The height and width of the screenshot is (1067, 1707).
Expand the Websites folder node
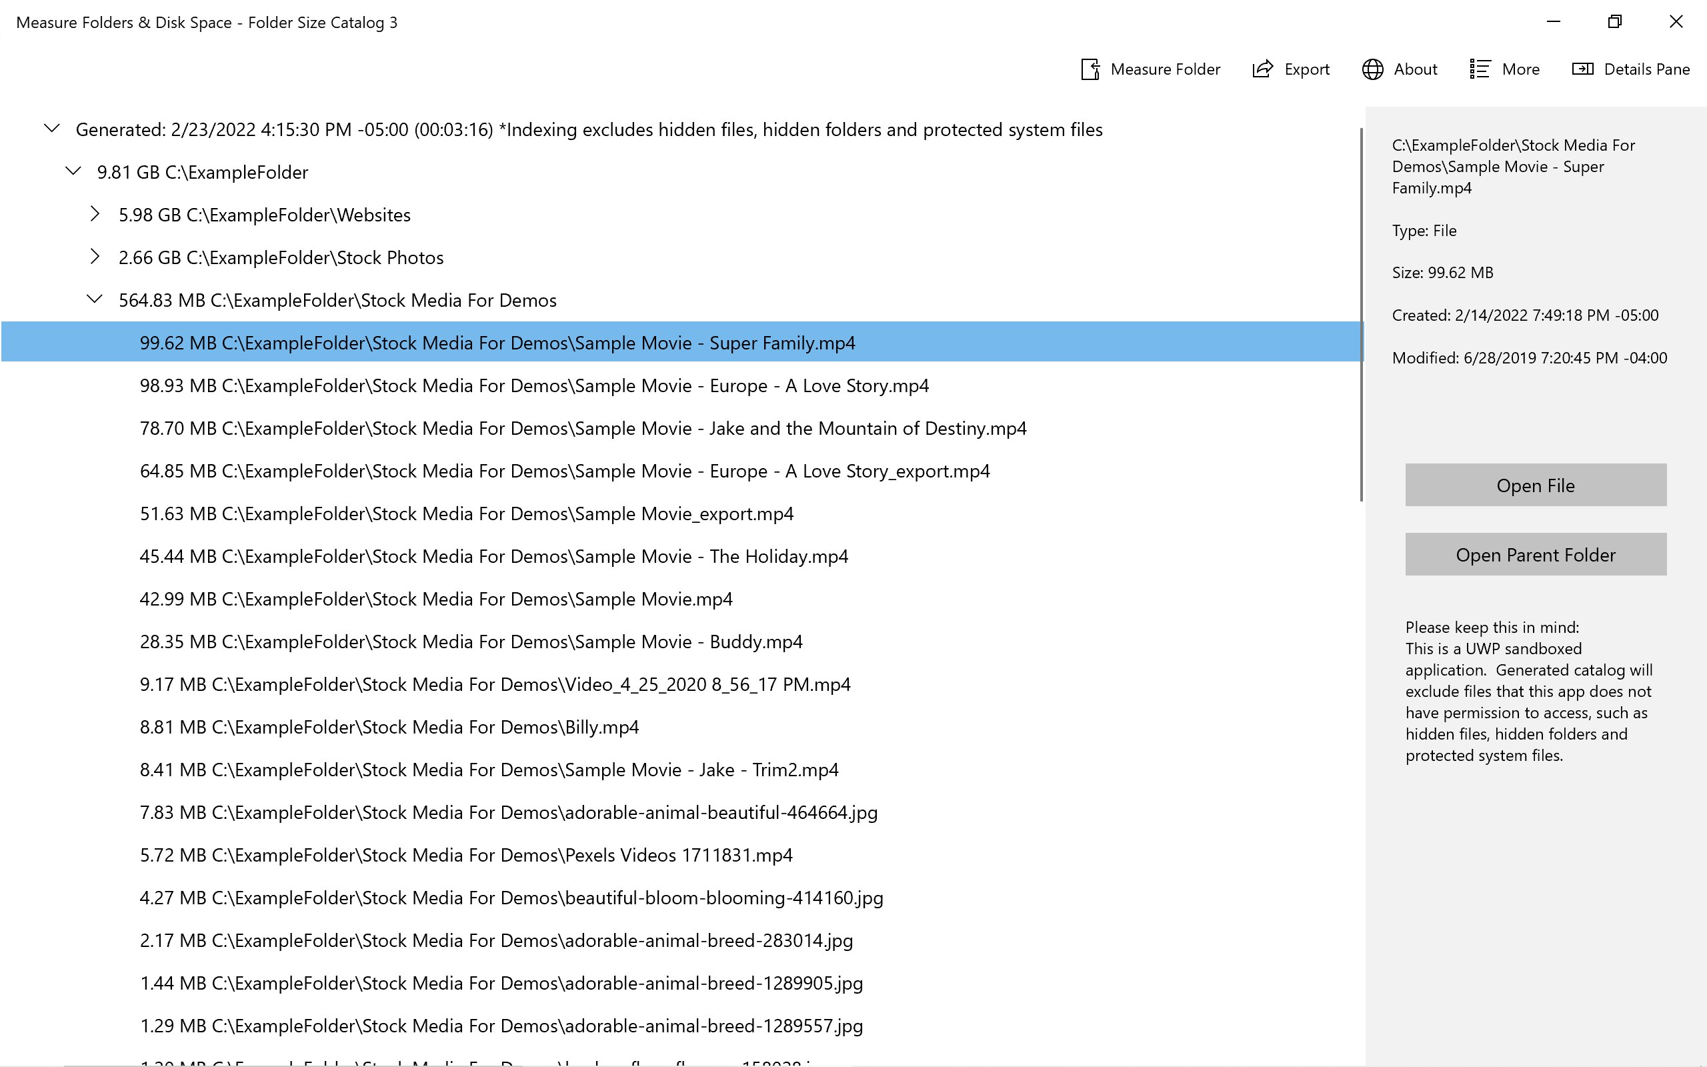(95, 215)
